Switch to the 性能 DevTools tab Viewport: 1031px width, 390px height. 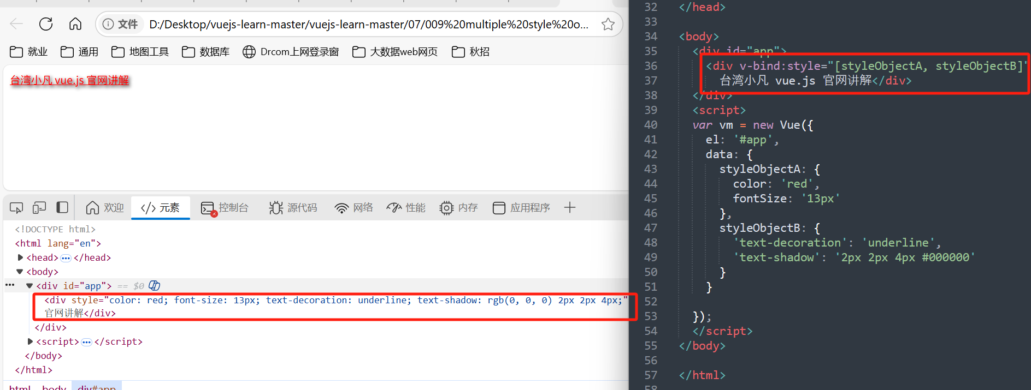click(x=406, y=208)
